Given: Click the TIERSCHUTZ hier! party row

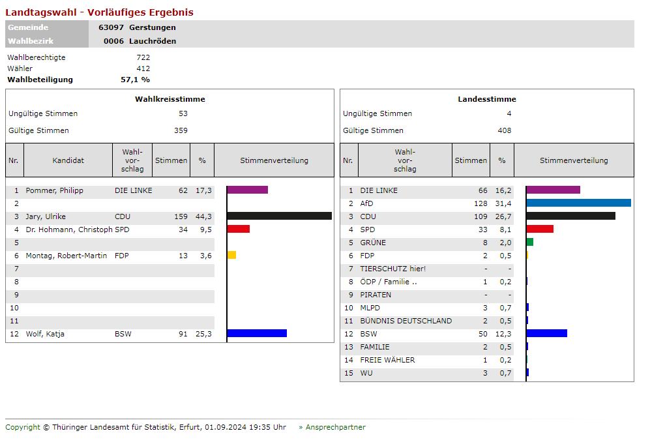Looking at the screenshot, I should click(392, 269).
